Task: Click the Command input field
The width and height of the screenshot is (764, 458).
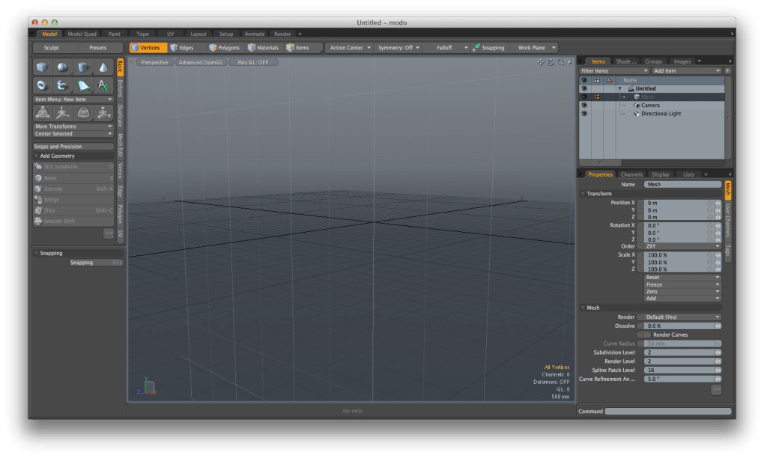Action: tap(668, 412)
